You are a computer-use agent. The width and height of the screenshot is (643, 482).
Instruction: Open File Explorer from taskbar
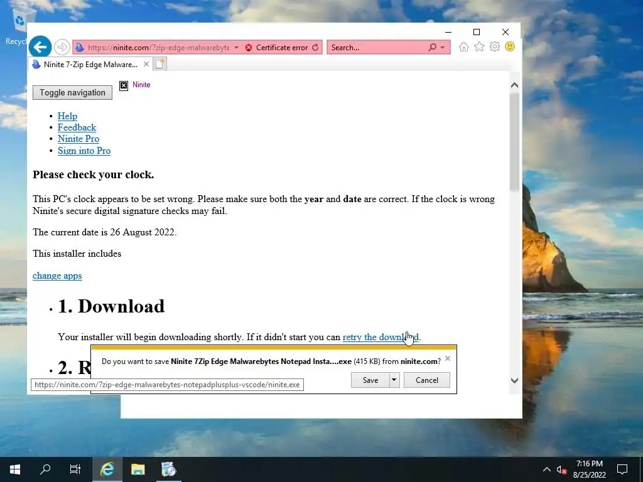pos(138,469)
